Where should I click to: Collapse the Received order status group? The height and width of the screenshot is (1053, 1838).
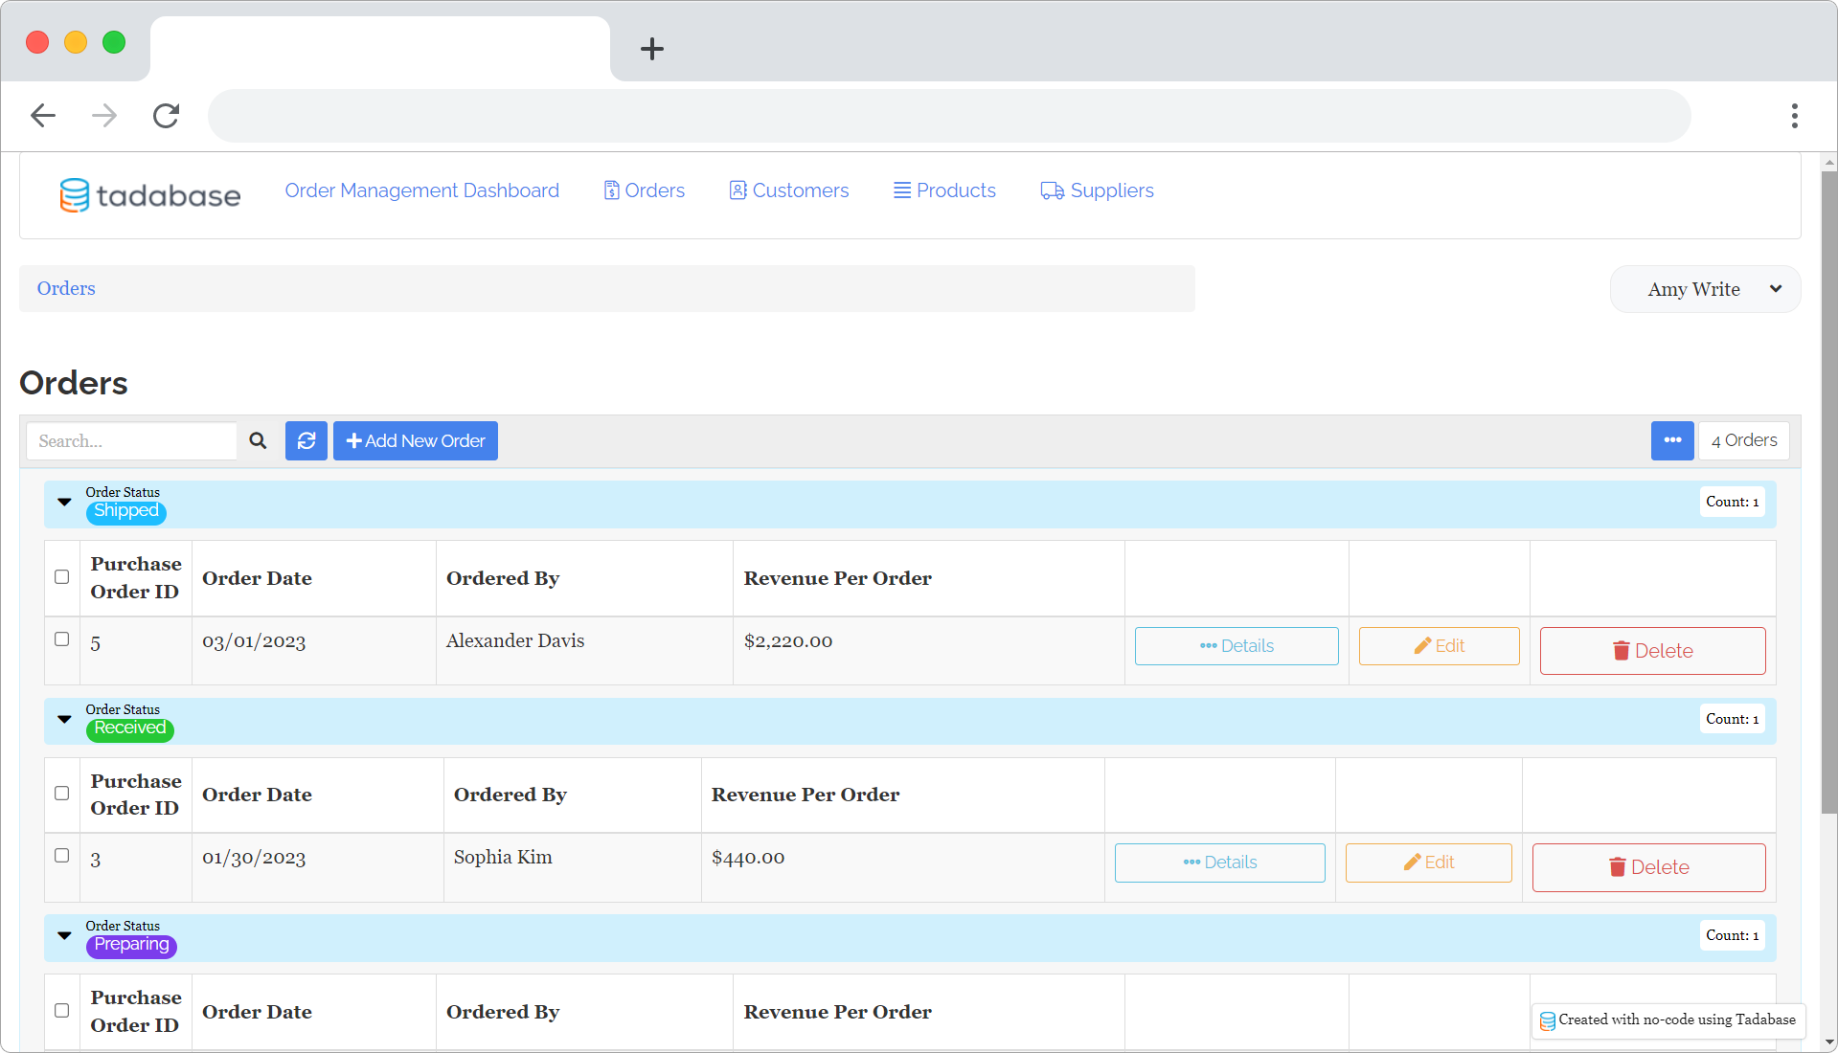pos(64,719)
